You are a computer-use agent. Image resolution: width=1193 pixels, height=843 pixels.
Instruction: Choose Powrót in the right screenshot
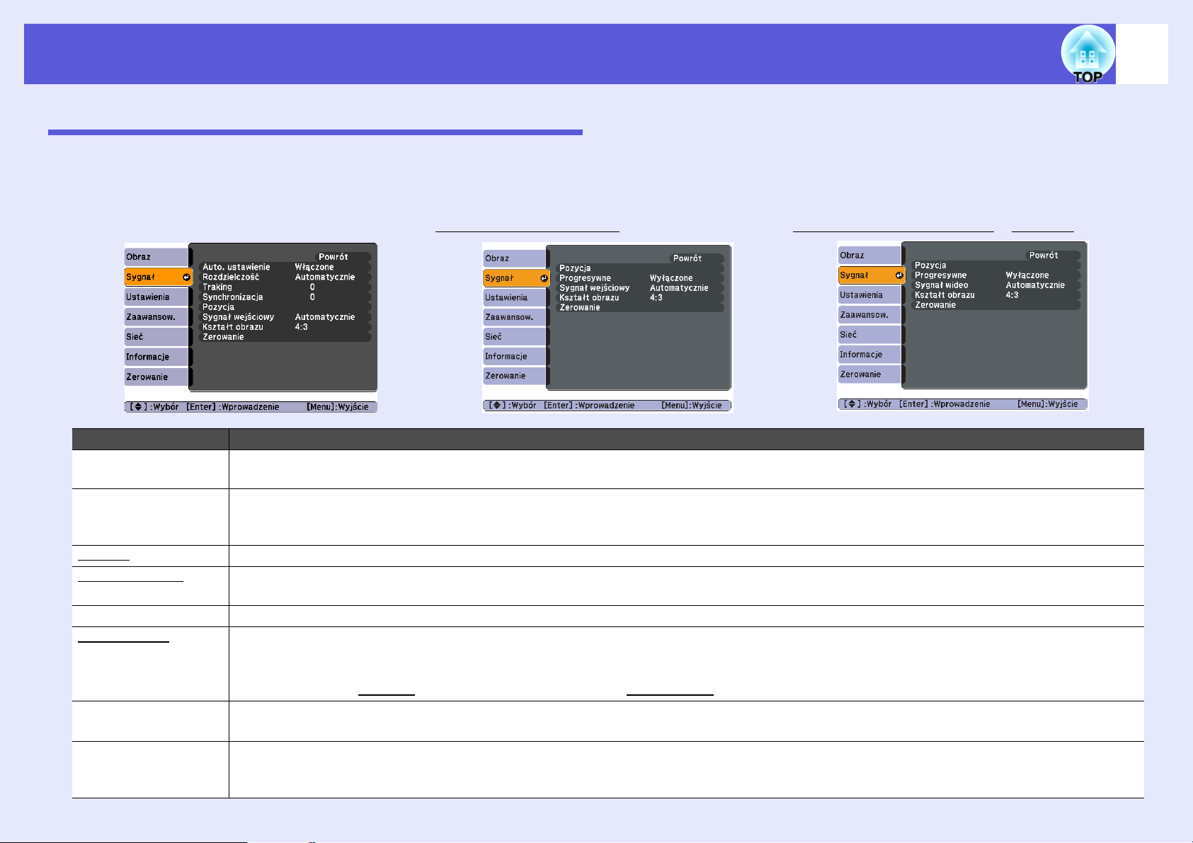click(1052, 256)
